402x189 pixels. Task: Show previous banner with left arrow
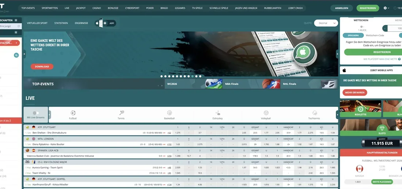click(x=24, y=54)
